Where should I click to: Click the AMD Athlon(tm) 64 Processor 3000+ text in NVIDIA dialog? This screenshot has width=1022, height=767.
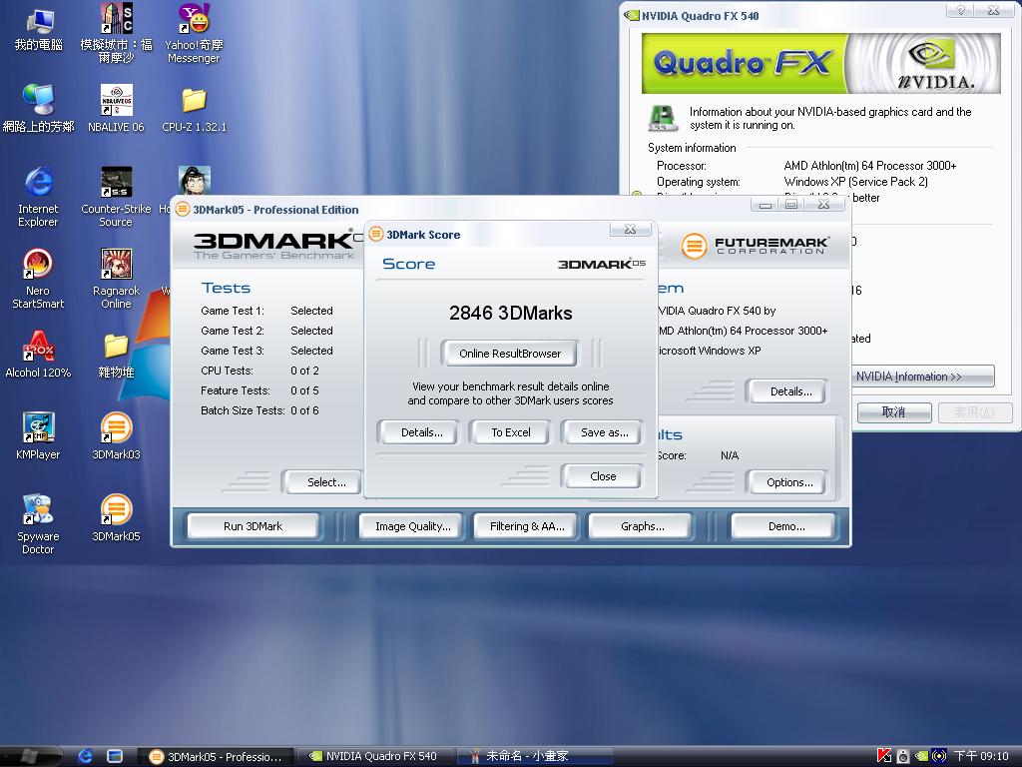870,166
